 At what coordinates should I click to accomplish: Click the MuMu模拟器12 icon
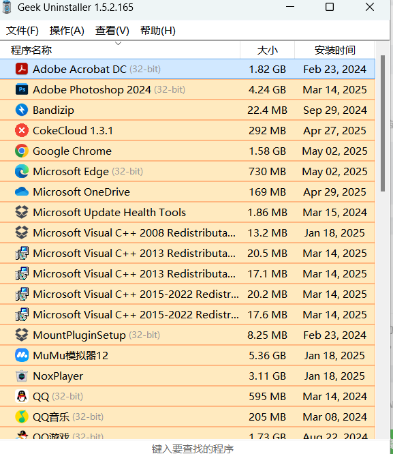(x=22, y=355)
